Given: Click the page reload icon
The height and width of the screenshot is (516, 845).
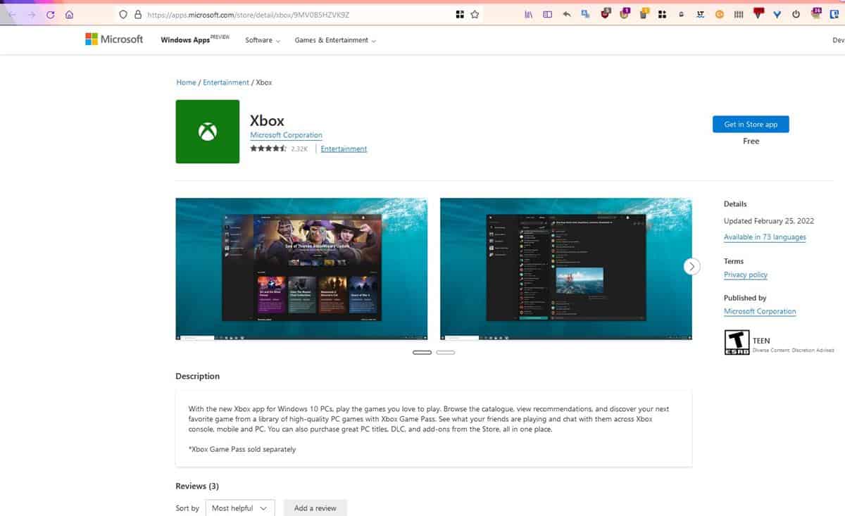Looking at the screenshot, I should pyautogui.click(x=50, y=14).
